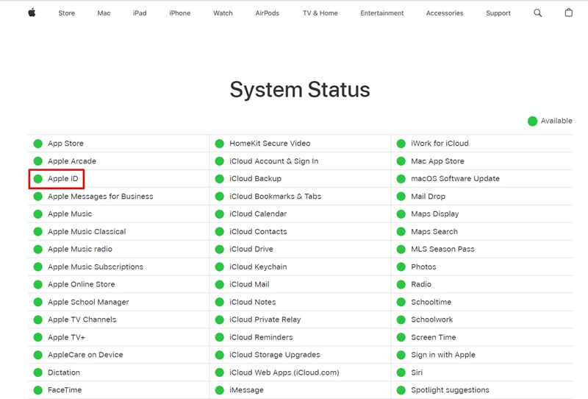Open the iPhone menu
The height and width of the screenshot is (399, 588).
point(179,13)
